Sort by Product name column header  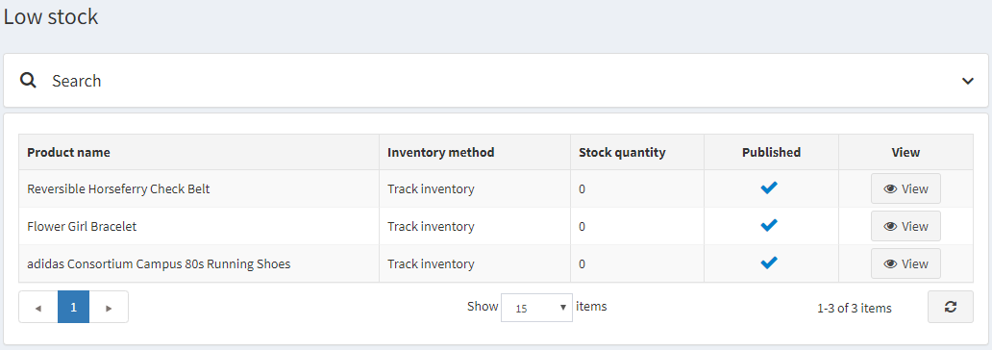coord(68,152)
